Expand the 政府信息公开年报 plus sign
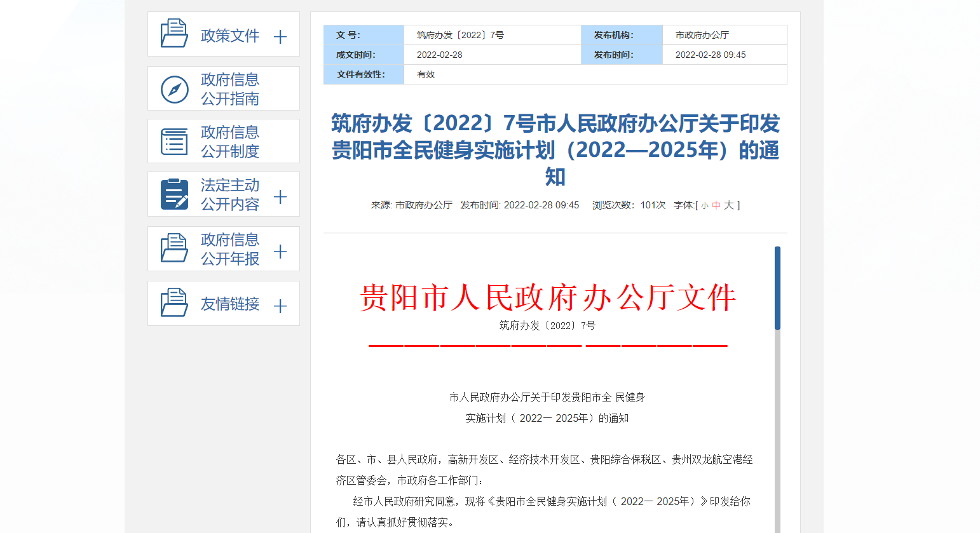 280,252
